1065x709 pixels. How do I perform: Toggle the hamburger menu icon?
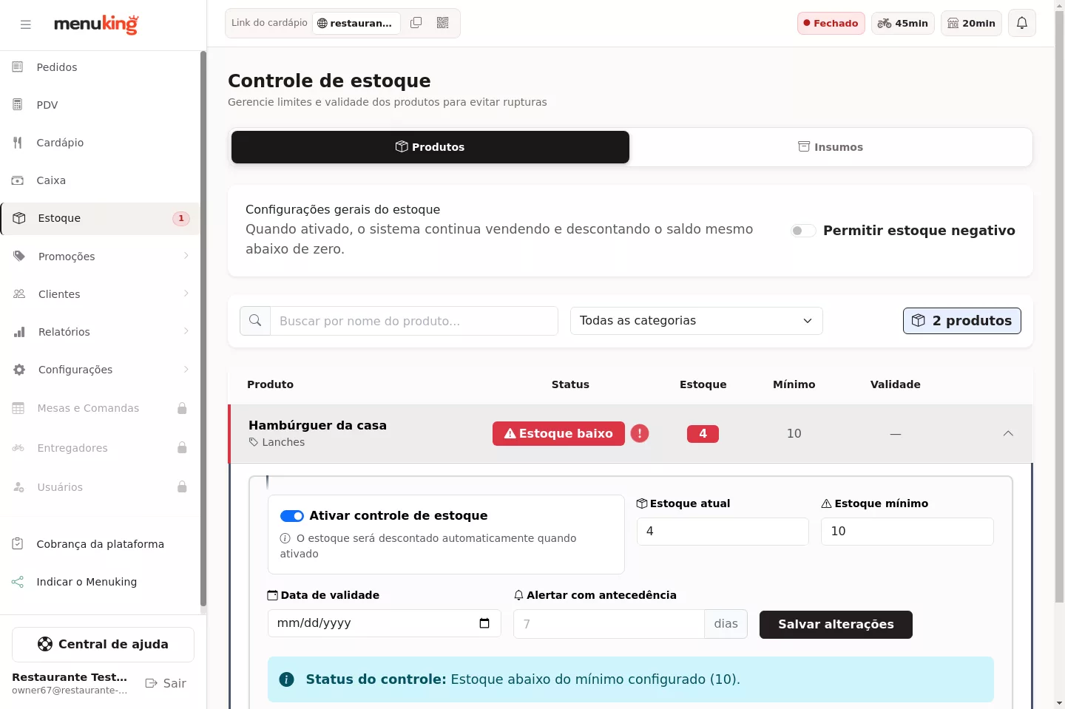pos(26,24)
